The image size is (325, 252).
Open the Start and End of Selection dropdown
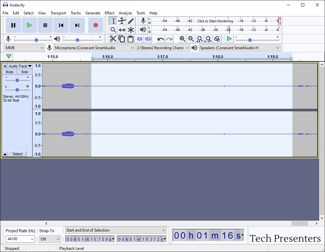(116, 230)
